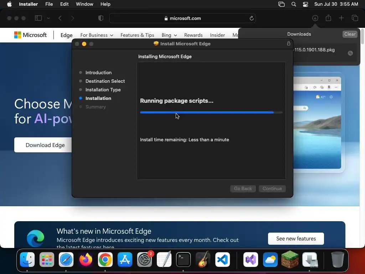365x274 pixels.
Task: Launch Minecraft from the Dock
Action: click(x=290, y=259)
